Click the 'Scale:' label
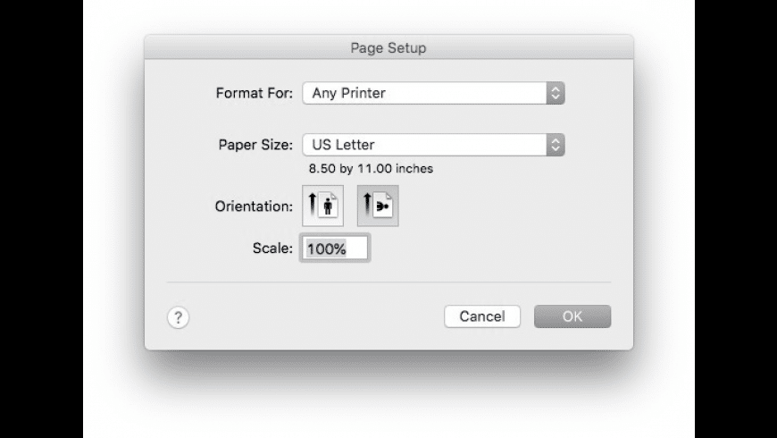This screenshot has width=777, height=438. (272, 248)
